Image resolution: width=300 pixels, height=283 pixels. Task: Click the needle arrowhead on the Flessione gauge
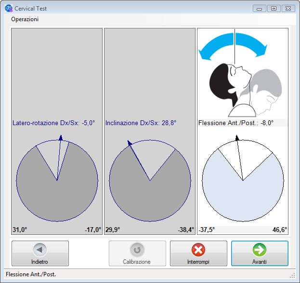click(x=237, y=138)
